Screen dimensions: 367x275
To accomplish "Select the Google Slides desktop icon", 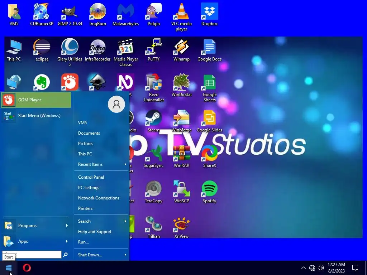I will [209, 121].
